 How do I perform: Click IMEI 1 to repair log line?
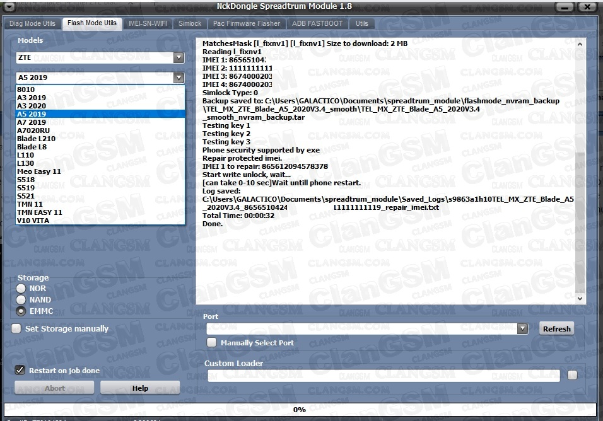[266, 166]
